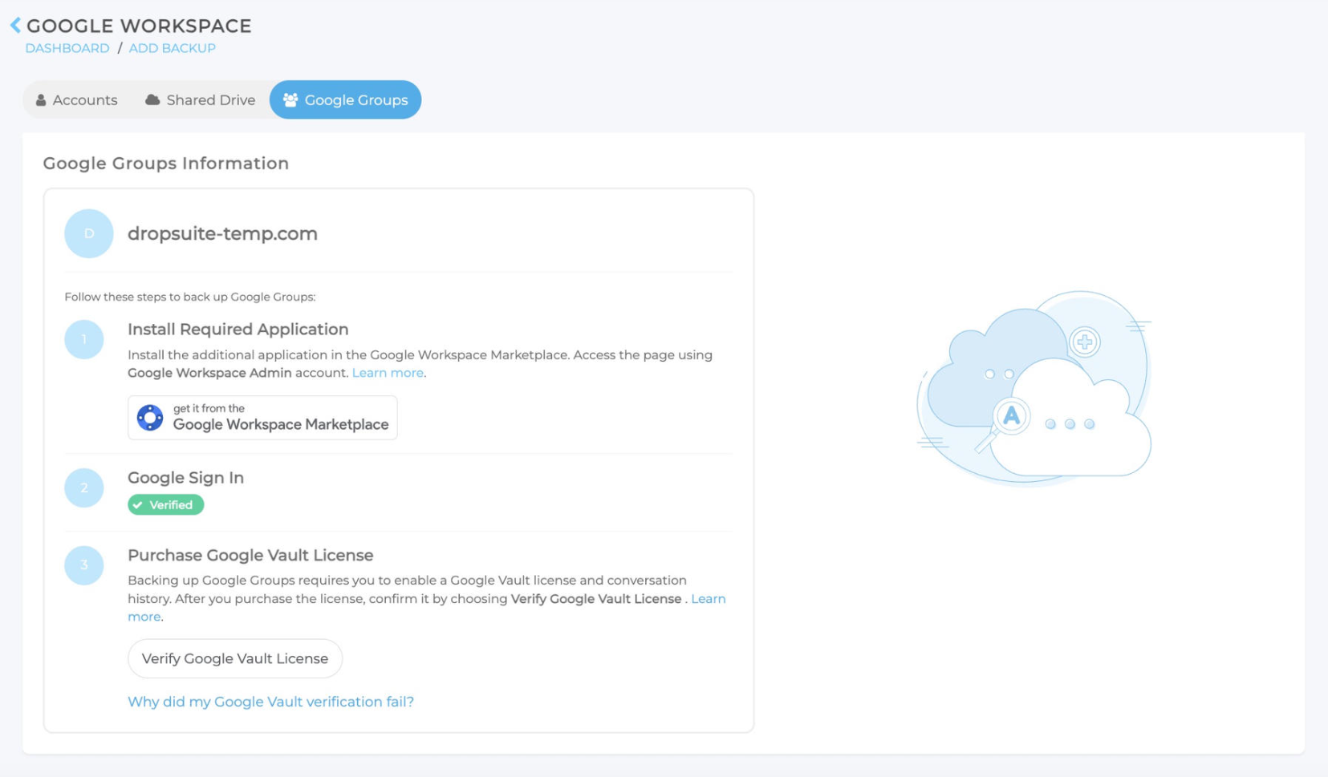The height and width of the screenshot is (777, 1328).
Task: Click the Google Sign In heading
Action: pos(185,478)
